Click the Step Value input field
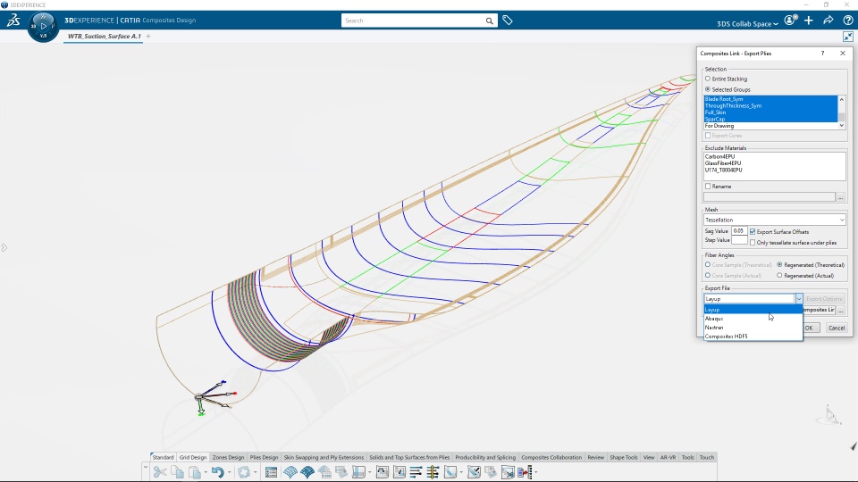The image size is (858, 482). pyautogui.click(x=739, y=240)
